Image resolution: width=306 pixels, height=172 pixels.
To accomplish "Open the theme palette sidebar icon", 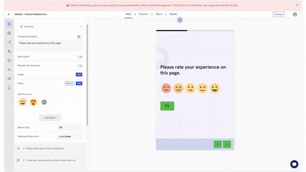I will pyautogui.click(x=9, y=33).
